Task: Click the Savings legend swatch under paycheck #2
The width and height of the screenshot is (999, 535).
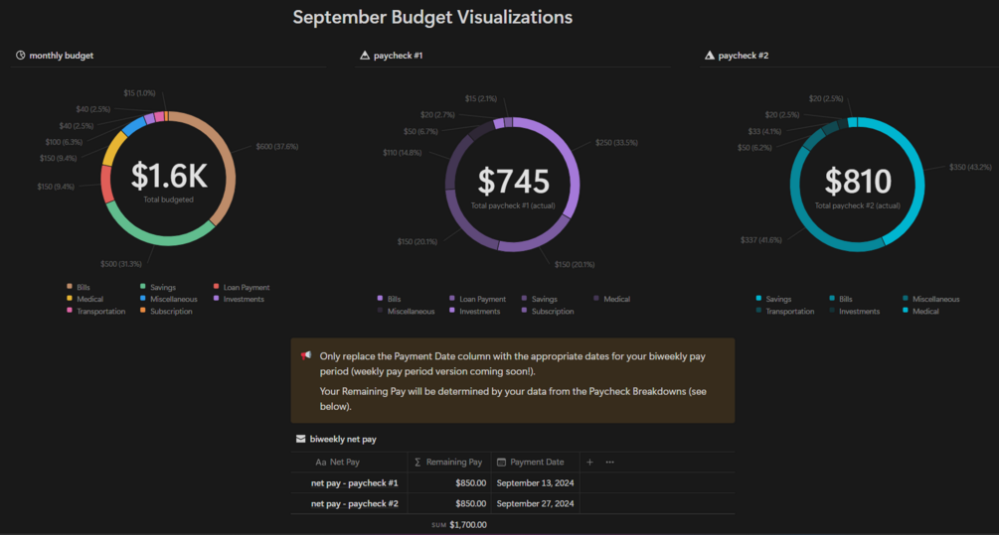Action: 758,299
